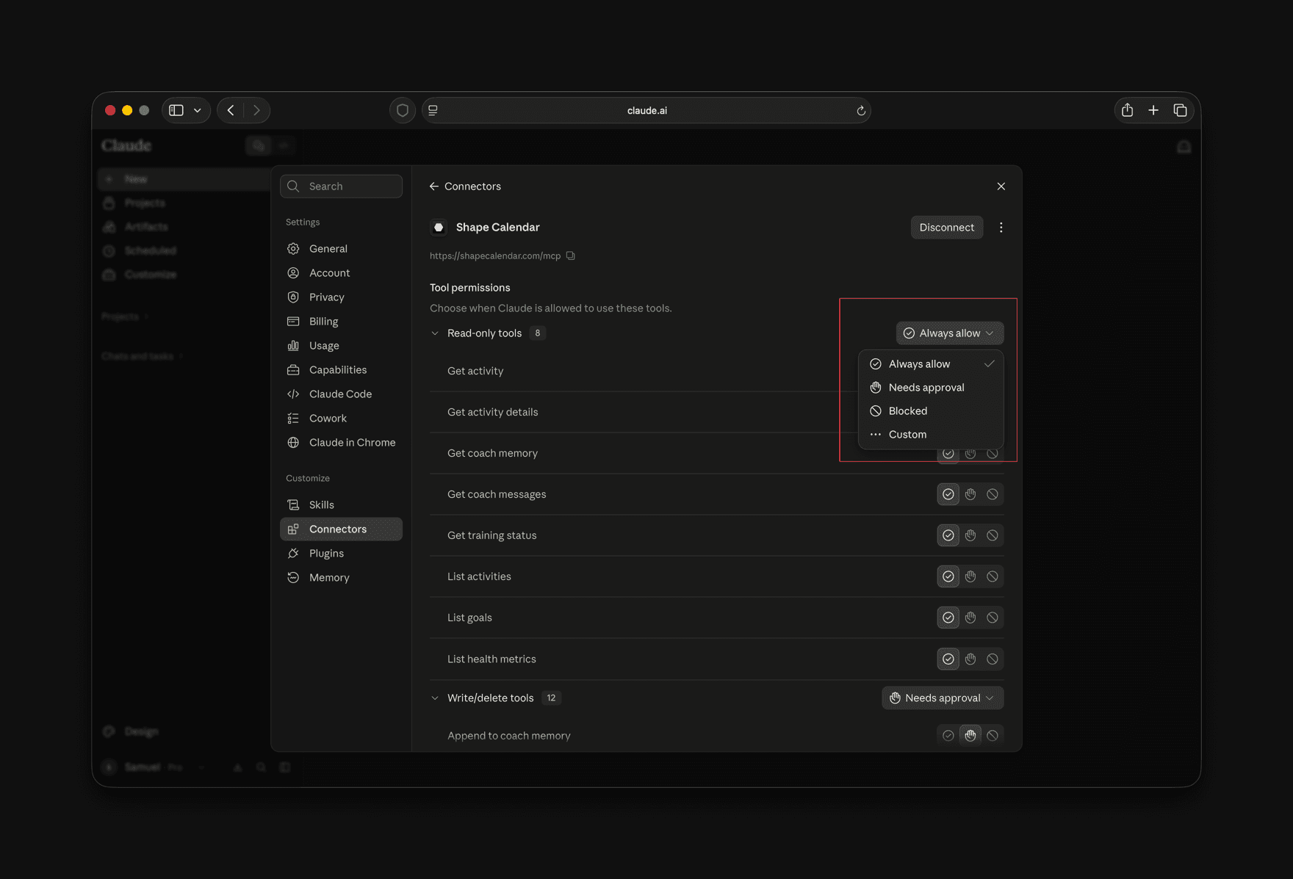The height and width of the screenshot is (879, 1293).
Task: Reload the claude.ai page
Action: (x=861, y=111)
